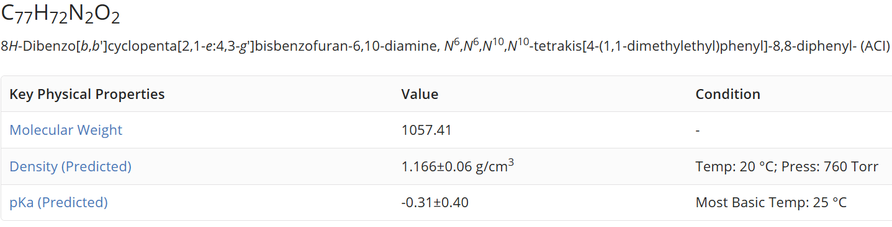This screenshot has height=227, width=892.
Task: Click the dash in the Molecular Weight condition cell
Action: click(x=698, y=130)
